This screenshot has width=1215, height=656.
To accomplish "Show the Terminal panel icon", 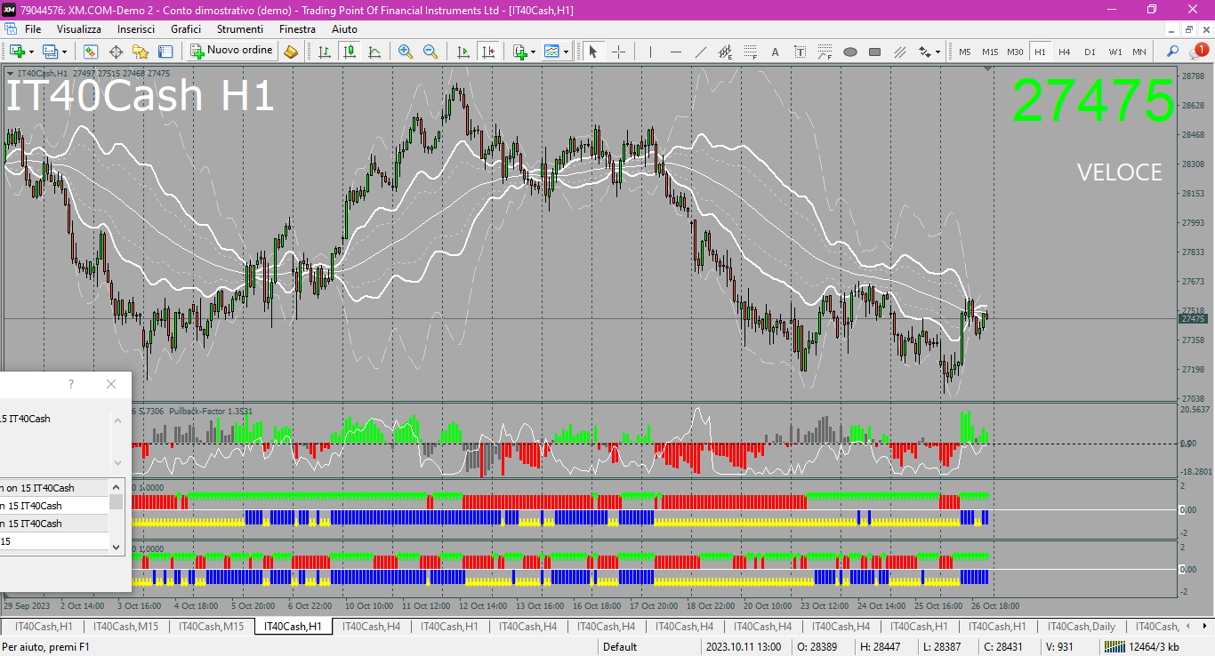I will pyautogui.click(x=165, y=52).
